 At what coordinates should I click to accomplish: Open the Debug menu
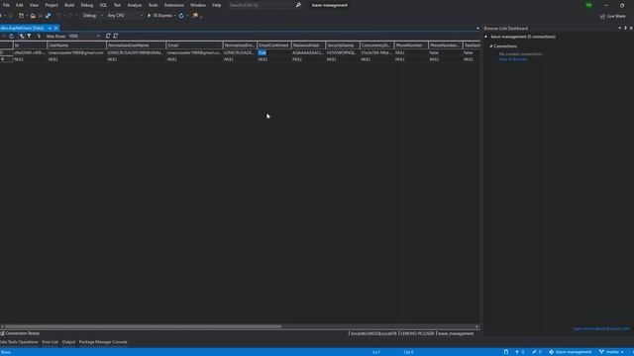pyautogui.click(x=86, y=5)
